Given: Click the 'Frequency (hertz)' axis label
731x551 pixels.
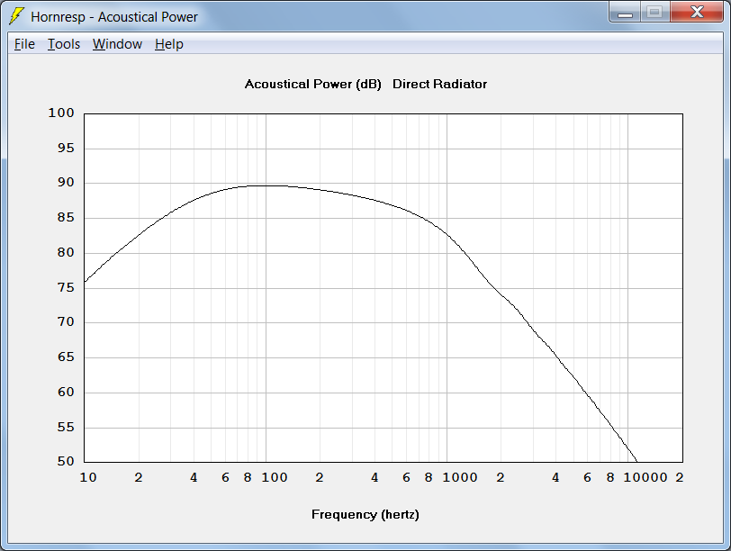Looking at the screenshot, I should [x=365, y=515].
